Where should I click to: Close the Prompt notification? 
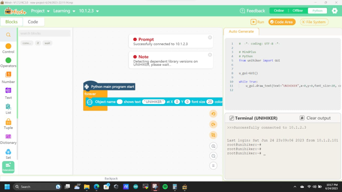210,37
